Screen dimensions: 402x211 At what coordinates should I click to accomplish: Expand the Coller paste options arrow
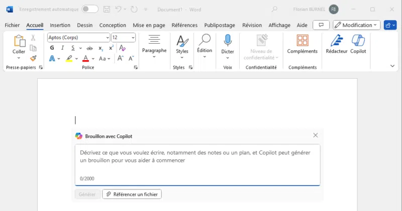pyautogui.click(x=19, y=58)
